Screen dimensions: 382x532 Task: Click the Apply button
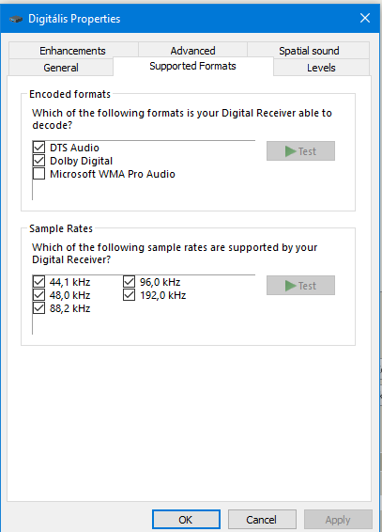[x=338, y=520]
